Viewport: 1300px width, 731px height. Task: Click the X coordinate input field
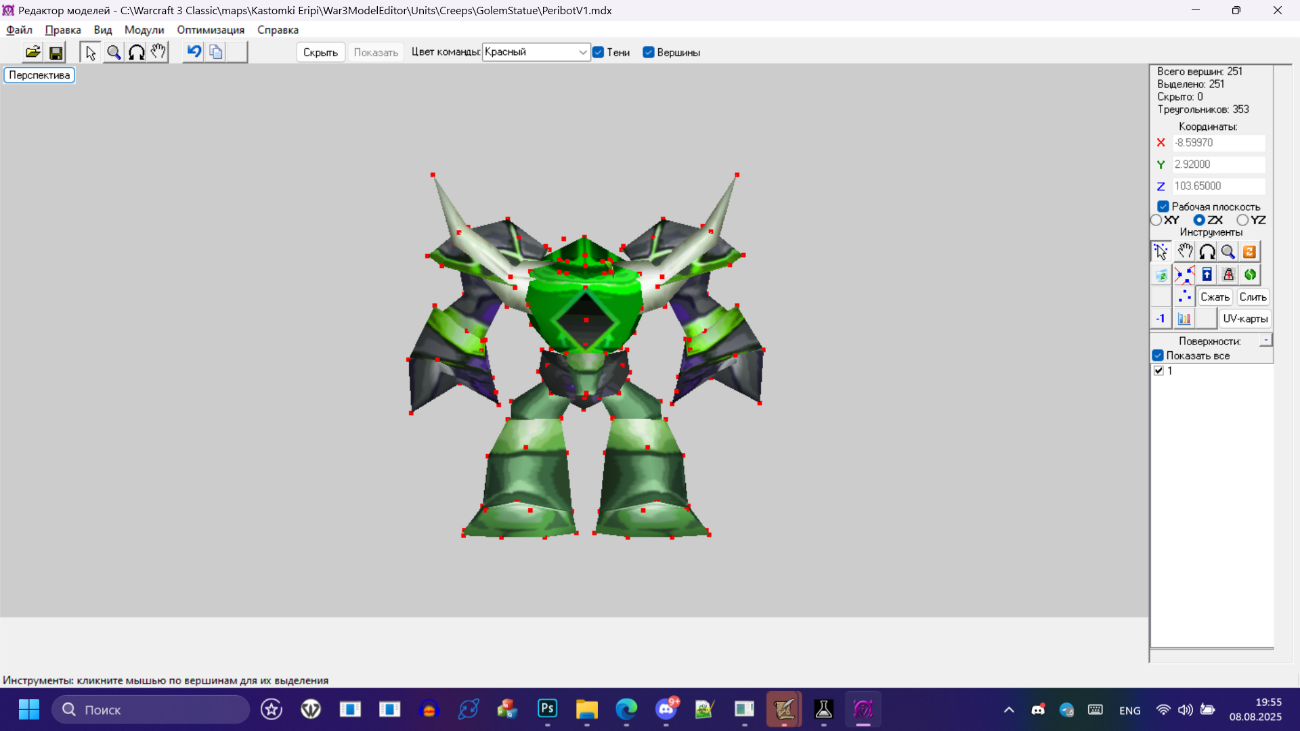(1218, 143)
